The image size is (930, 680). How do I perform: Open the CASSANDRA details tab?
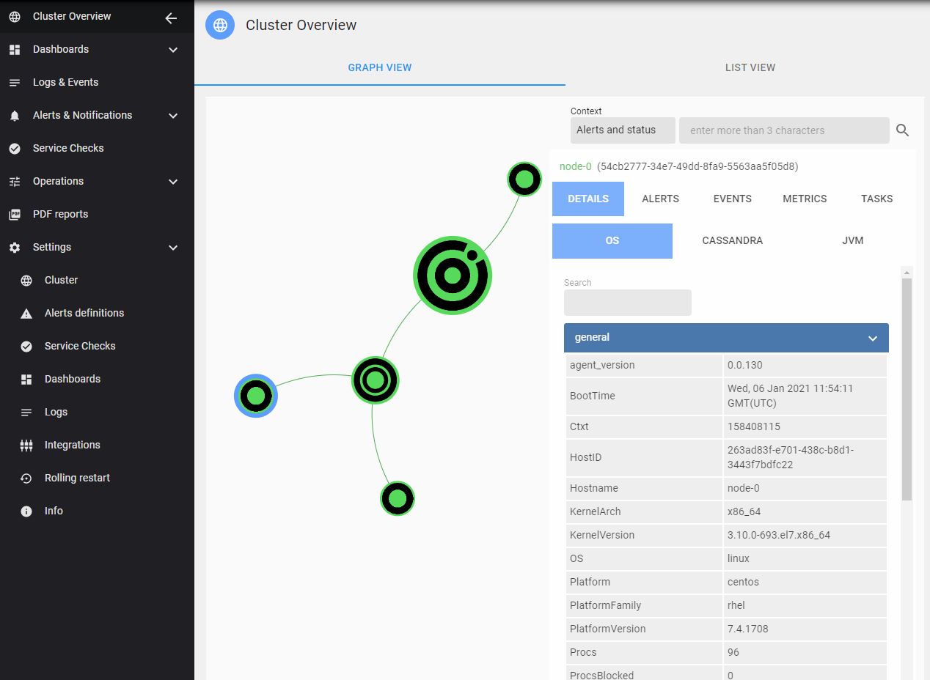pyautogui.click(x=732, y=241)
